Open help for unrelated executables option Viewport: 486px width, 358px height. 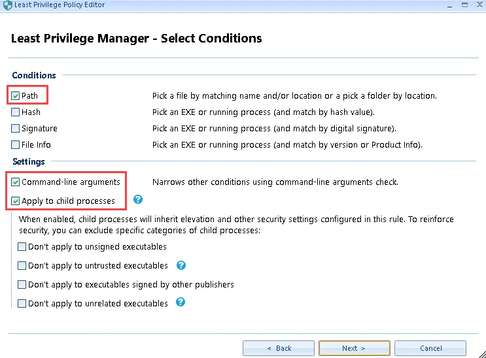coord(181,302)
